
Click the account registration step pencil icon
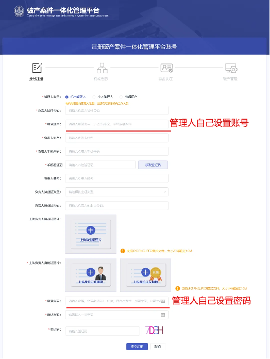(x=37, y=68)
